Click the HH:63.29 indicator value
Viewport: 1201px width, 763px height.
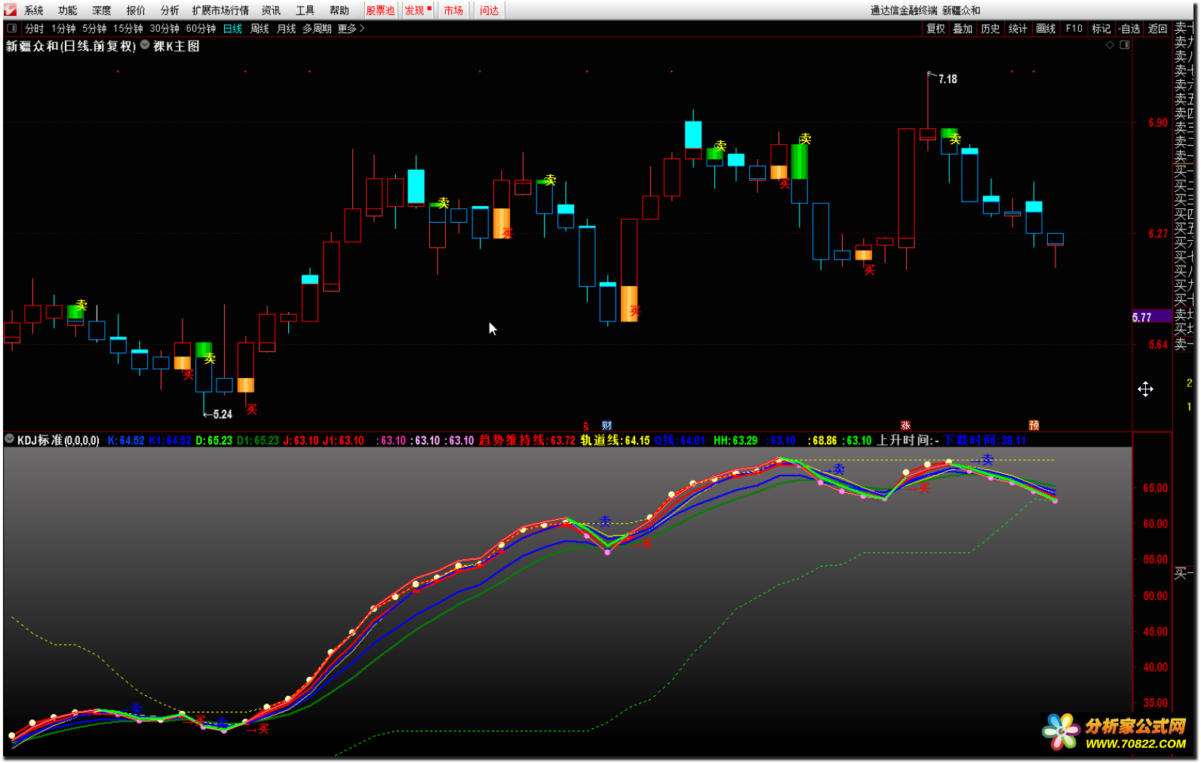[x=736, y=440]
